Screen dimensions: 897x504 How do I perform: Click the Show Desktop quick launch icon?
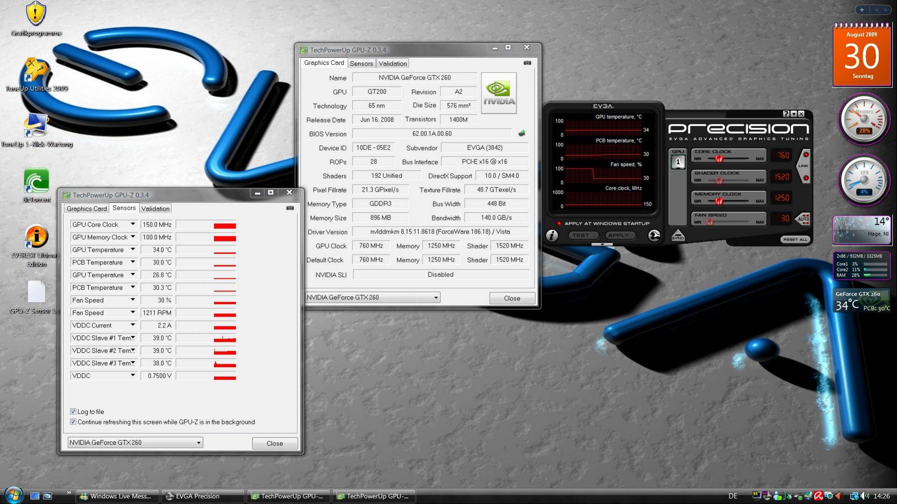point(35,496)
